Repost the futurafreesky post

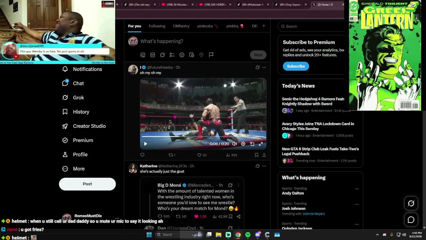172,155
